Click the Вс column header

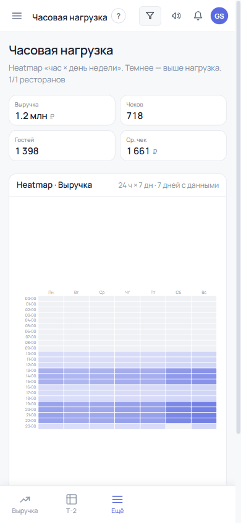204,292
